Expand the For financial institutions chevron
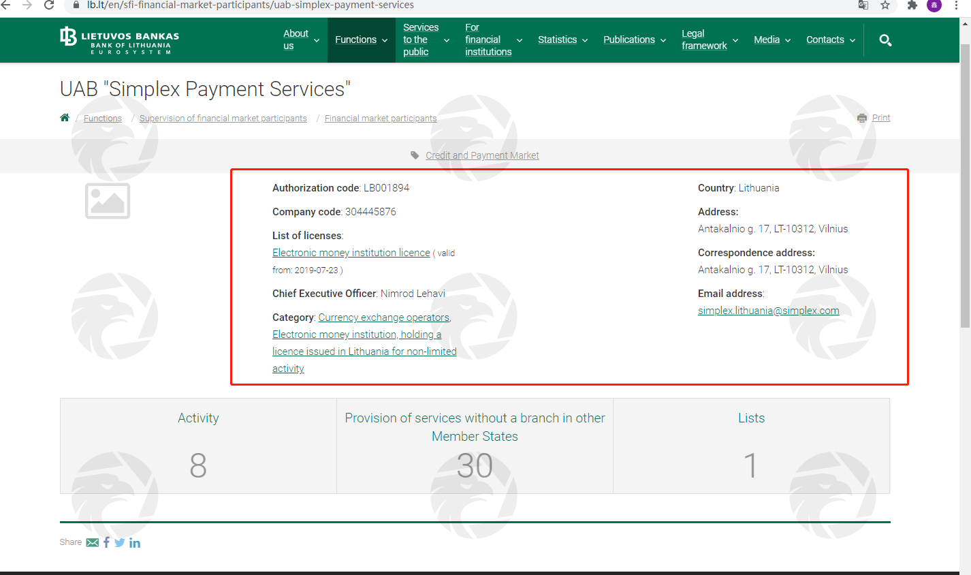 (x=520, y=40)
